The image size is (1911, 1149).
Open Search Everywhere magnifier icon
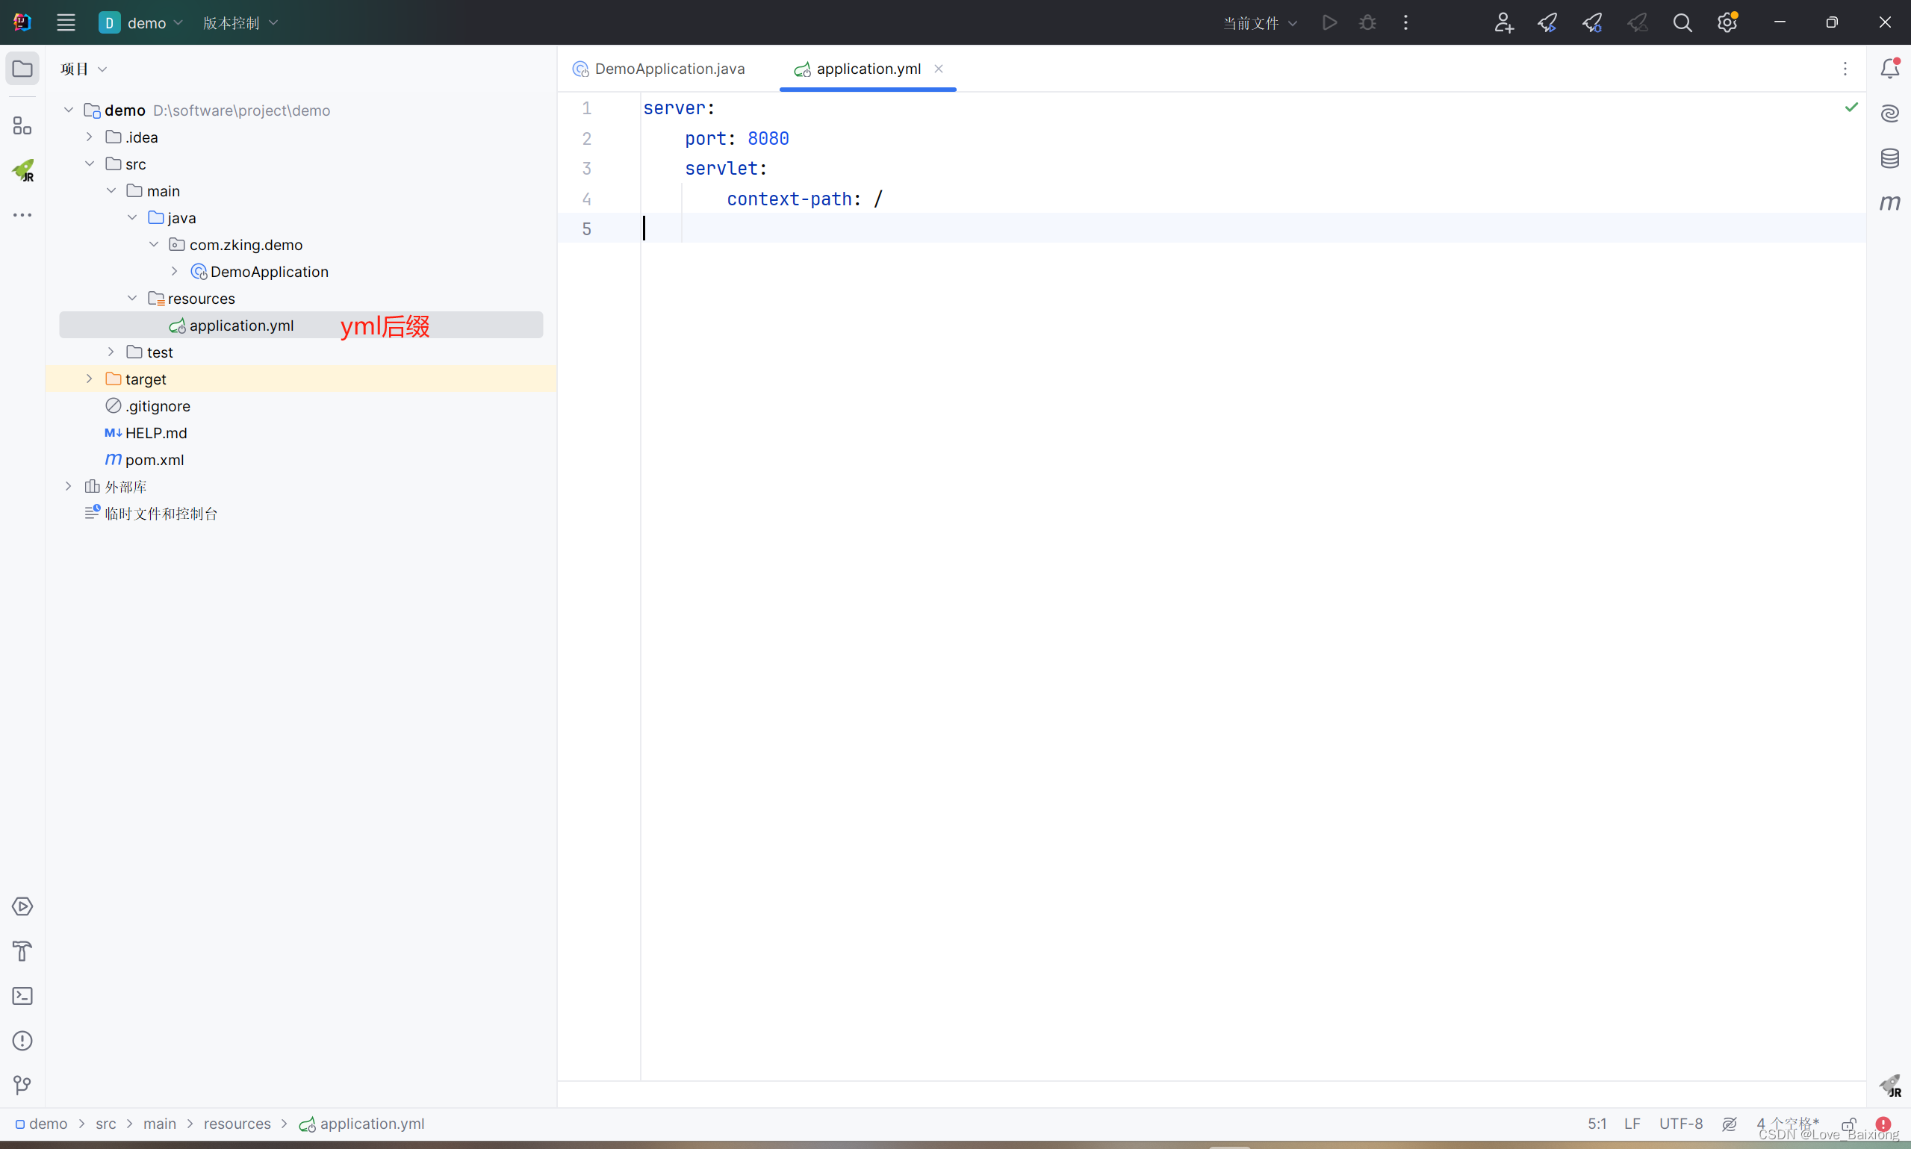click(x=1682, y=22)
